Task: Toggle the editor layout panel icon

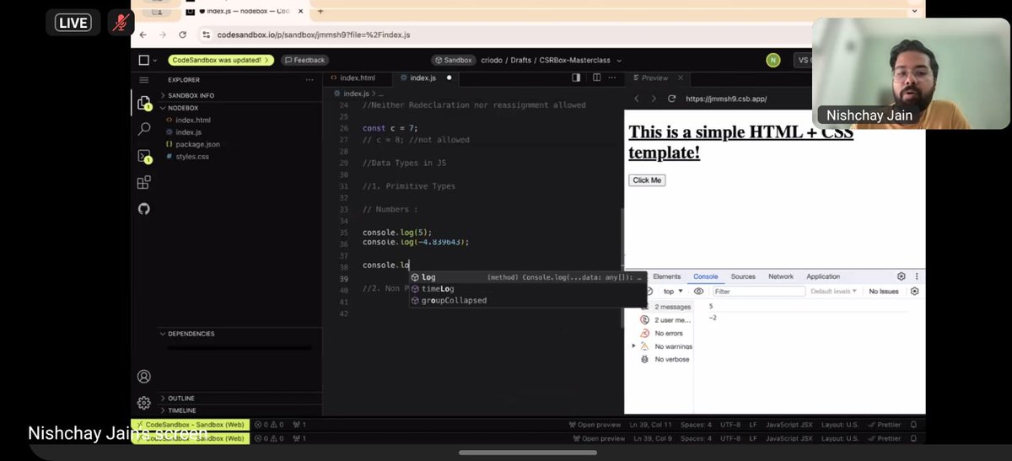Action: point(576,78)
